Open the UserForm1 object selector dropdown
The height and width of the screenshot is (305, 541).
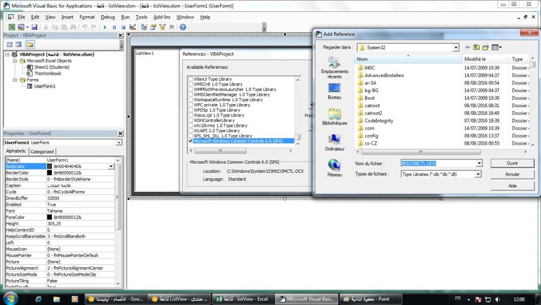(x=118, y=142)
